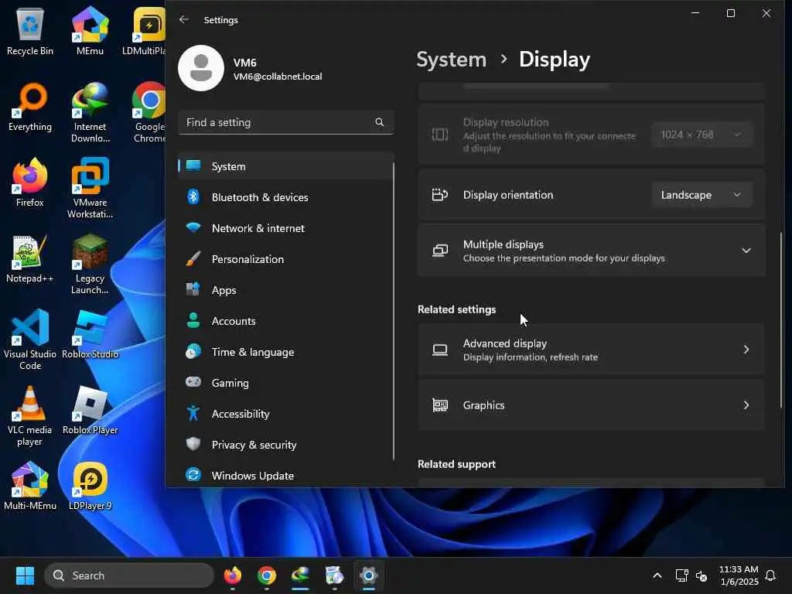
Task: Open the MEmu desktop shortcut
Action: [x=90, y=31]
